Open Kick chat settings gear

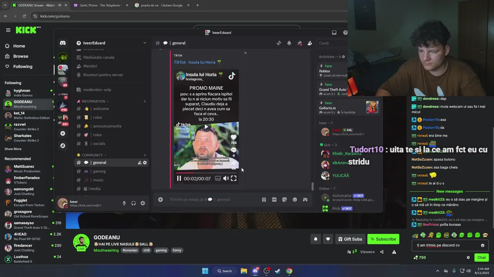[468, 258]
